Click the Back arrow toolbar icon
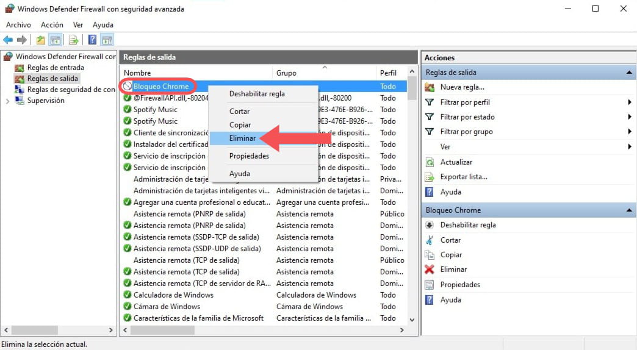Image resolution: width=637 pixels, height=350 pixels. (x=8, y=40)
